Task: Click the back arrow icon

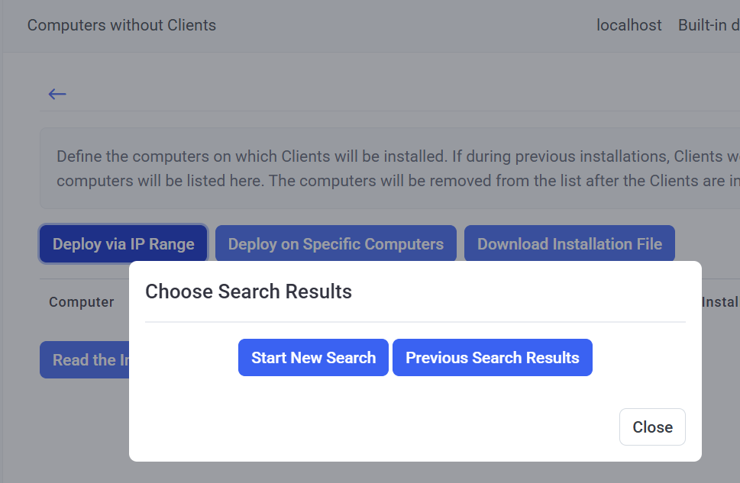Action: [57, 94]
